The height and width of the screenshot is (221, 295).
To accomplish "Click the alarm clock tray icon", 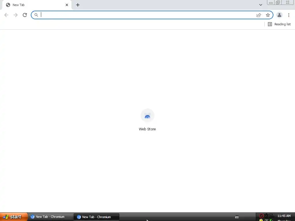I will pos(266,216).
